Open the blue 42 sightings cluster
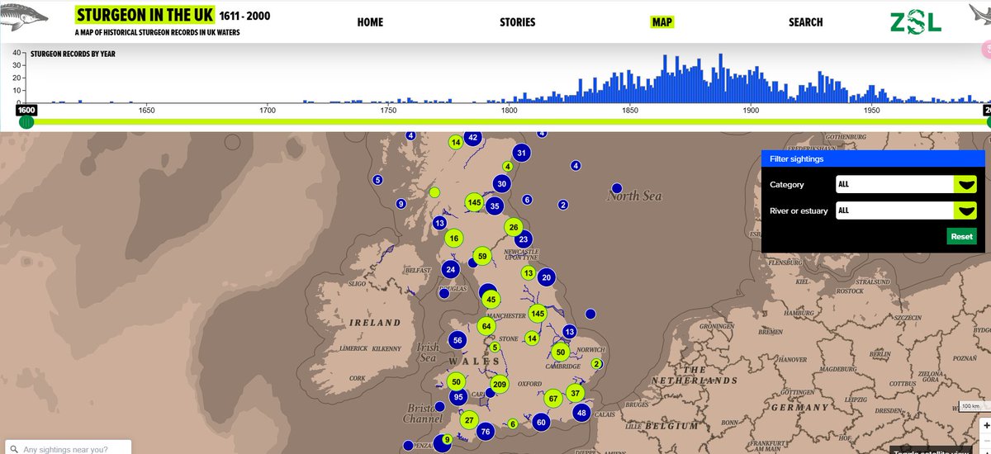991x454 pixels. coord(472,138)
